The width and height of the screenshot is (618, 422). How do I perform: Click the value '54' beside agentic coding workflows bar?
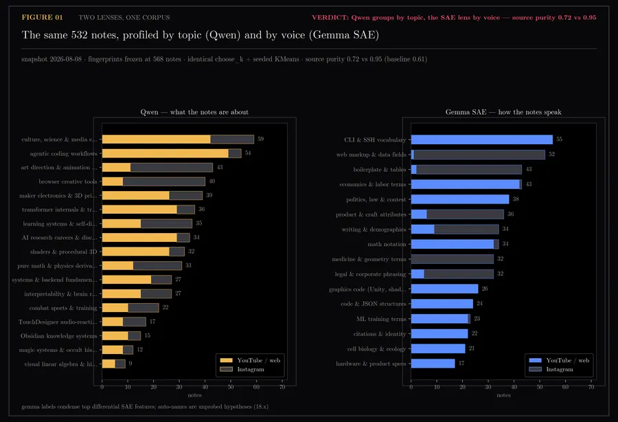coord(247,153)
